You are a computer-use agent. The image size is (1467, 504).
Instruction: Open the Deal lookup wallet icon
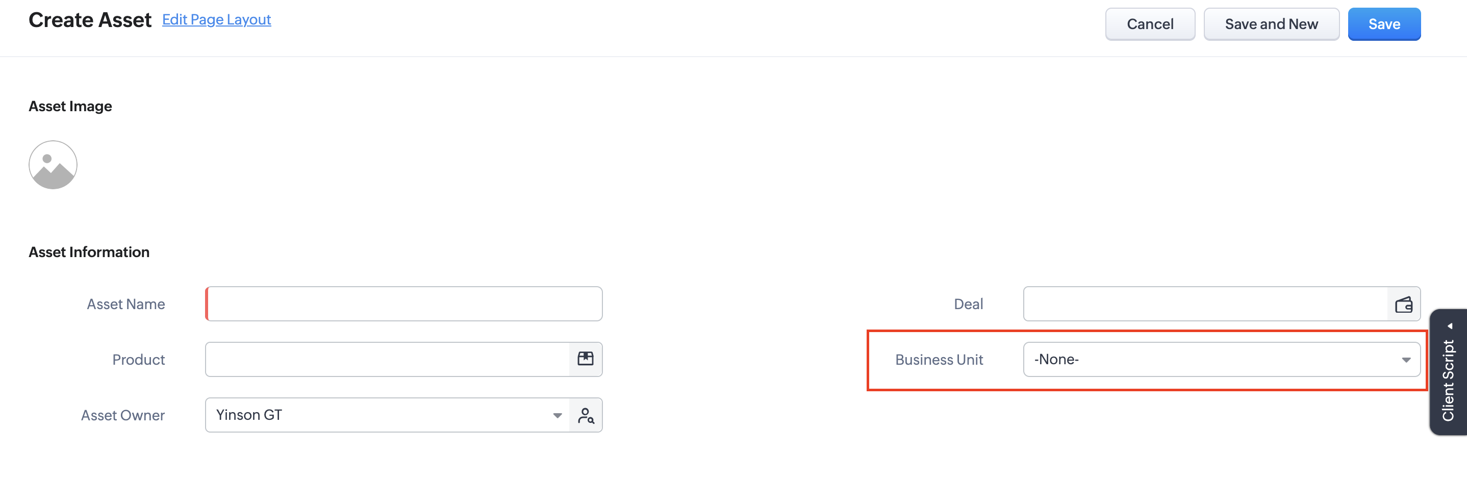pyautogui.click(x=1403, y=304)
